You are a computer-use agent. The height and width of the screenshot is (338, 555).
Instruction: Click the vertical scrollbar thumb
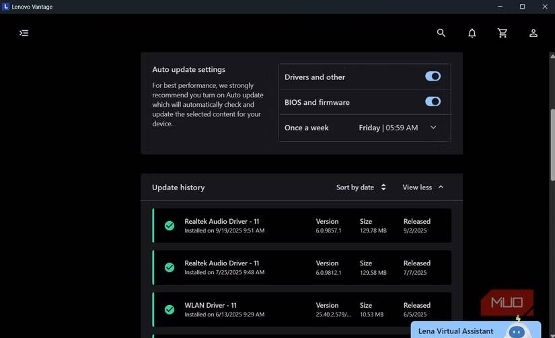click(x=552, y=145)
